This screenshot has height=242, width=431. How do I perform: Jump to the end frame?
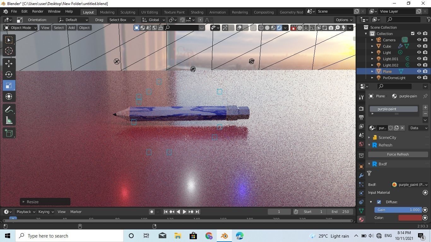click(x=197, y=212)
